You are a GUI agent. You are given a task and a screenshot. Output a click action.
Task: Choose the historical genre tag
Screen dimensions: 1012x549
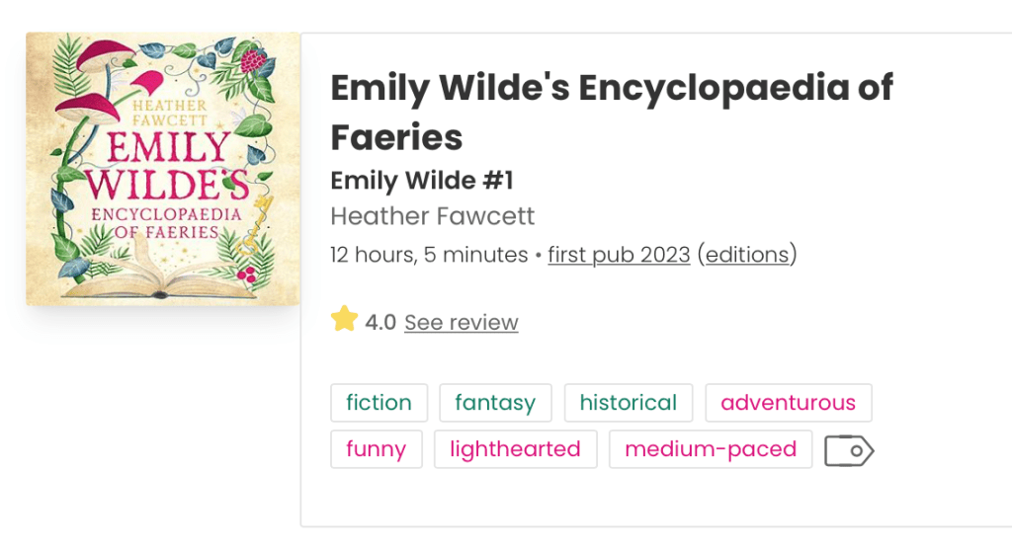[629, 403]
